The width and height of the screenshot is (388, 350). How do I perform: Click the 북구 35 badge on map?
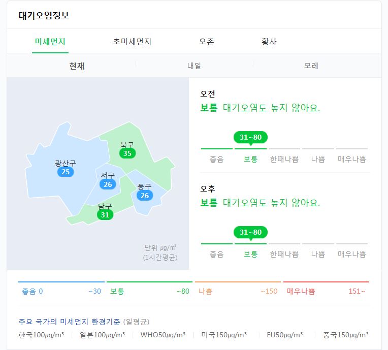127,153
